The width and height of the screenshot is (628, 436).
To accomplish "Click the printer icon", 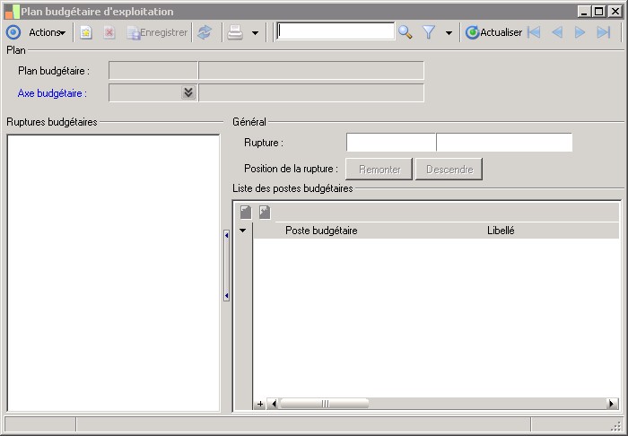I will 235,32.
